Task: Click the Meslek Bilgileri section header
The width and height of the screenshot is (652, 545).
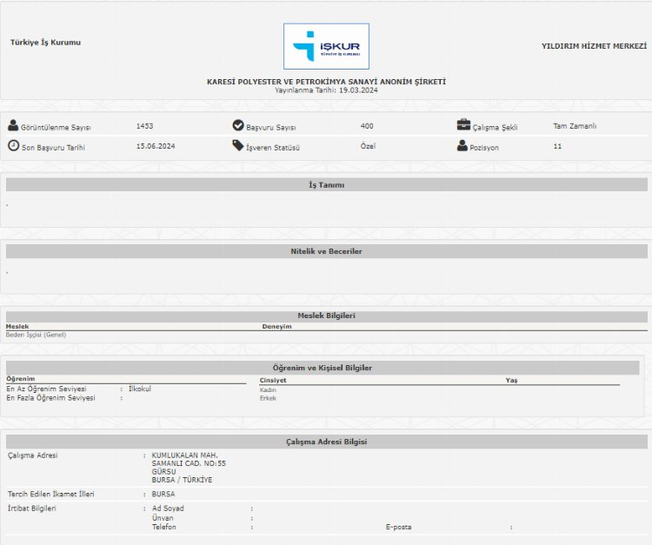Action: click(x=326, y=316)
